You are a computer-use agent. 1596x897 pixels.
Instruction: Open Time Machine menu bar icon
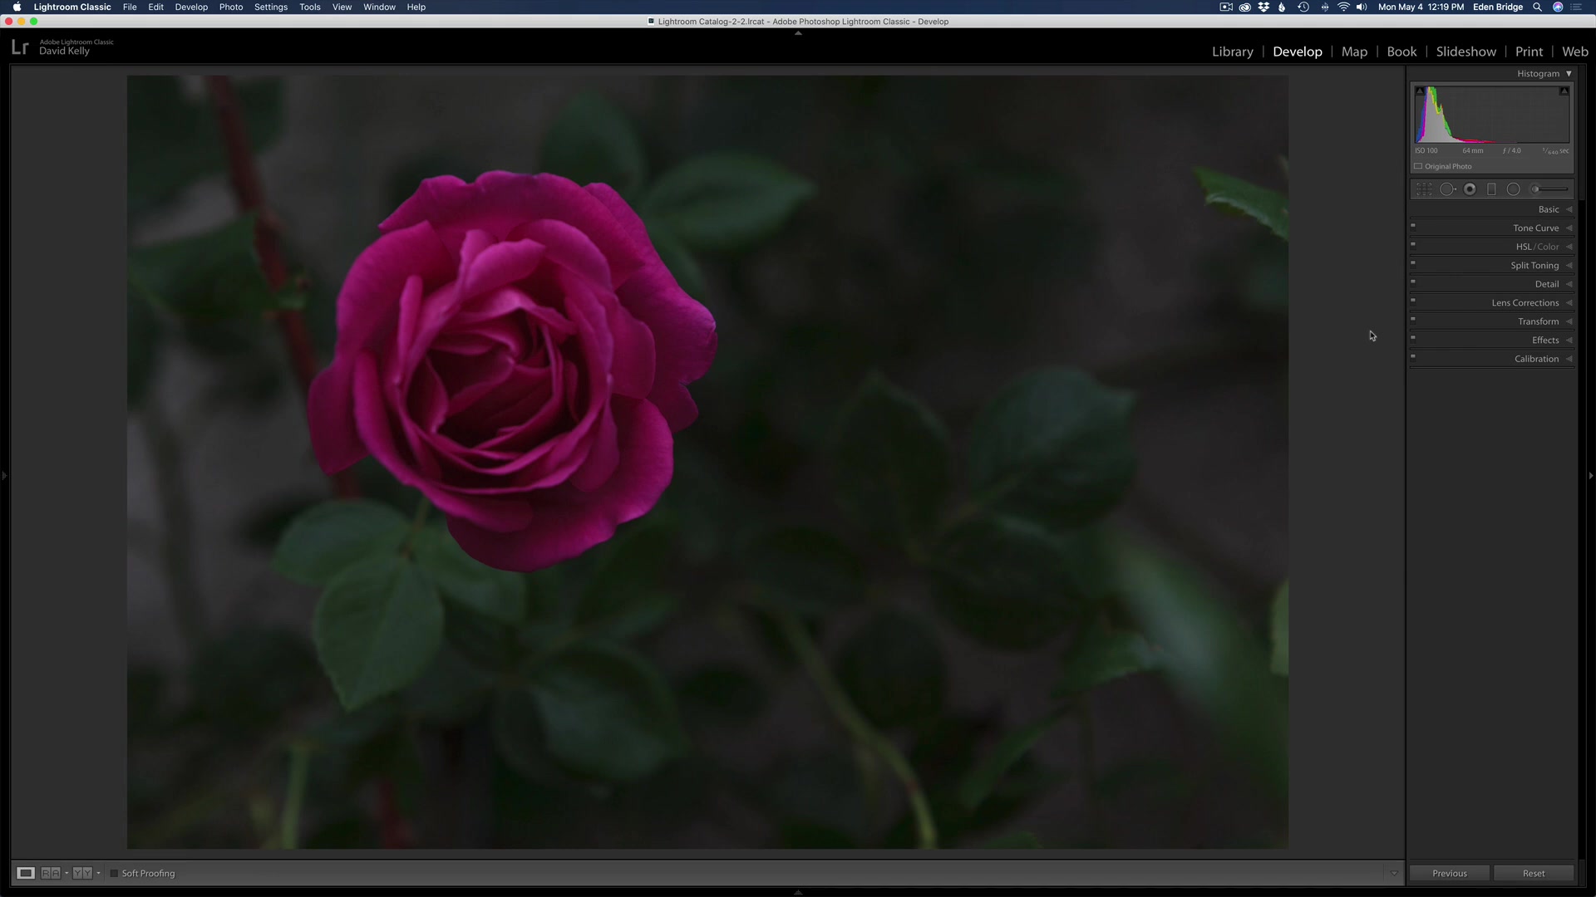pyautogui.click(x=1303, y=7)
